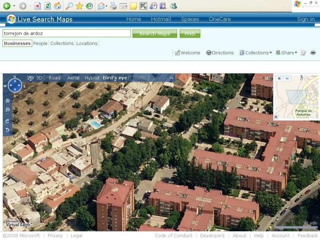The height and width of the screenshot is (240, 320).
Task: Open the Hotmail link in header
Action: pos(161,19)
